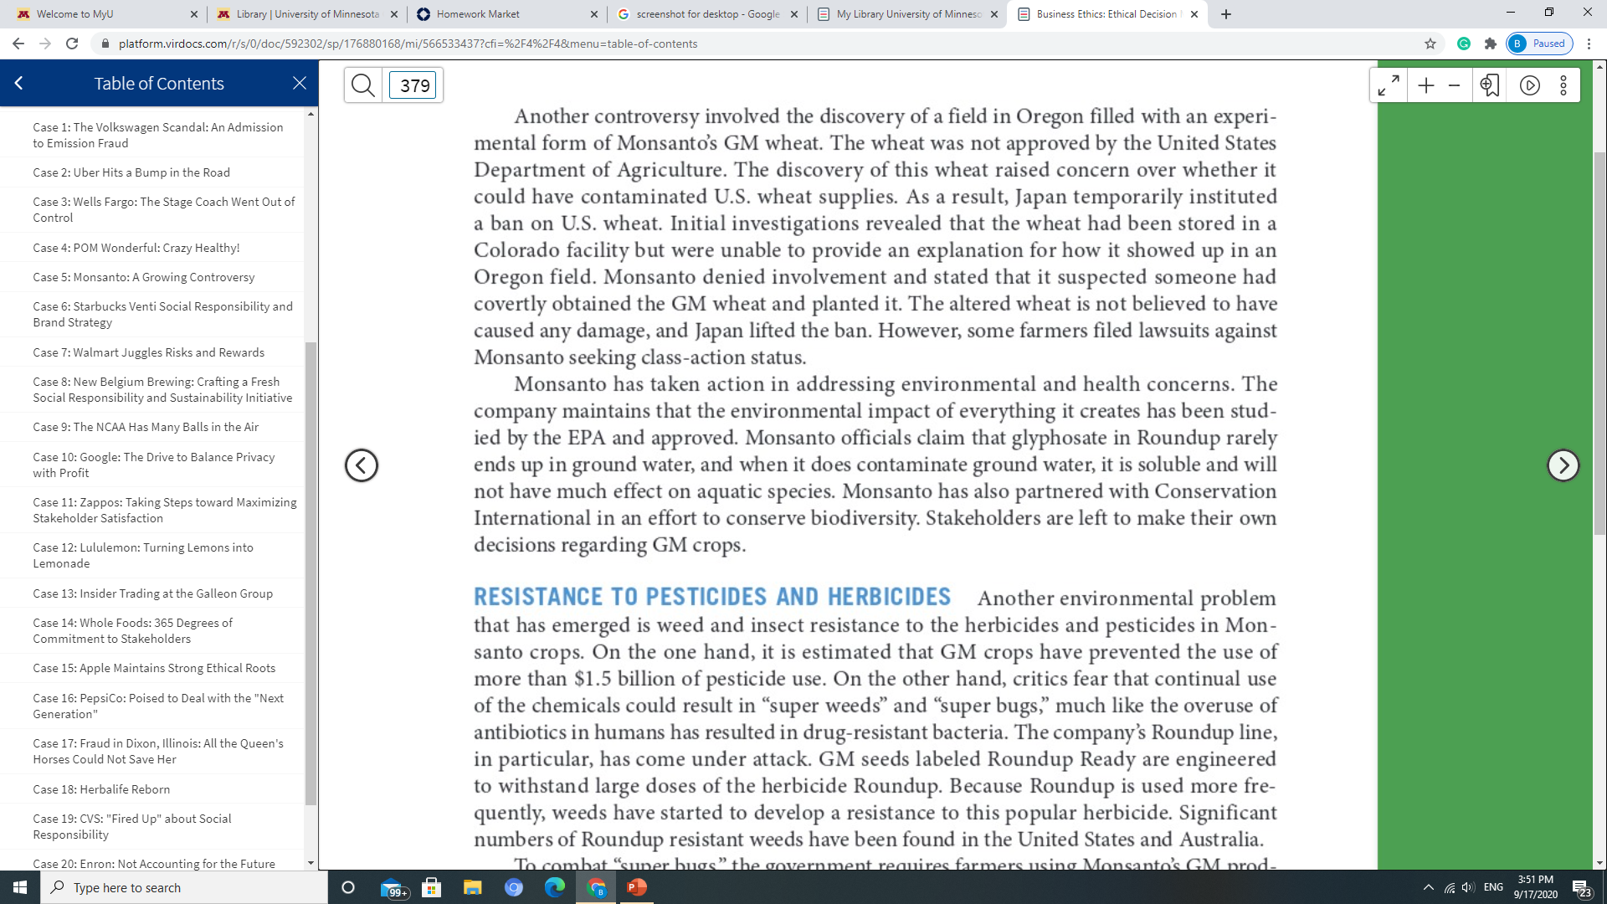1607x904 pixels.
Task: Open Case 13: Insider Trading at Galleon
Action: (x=153, y=593)
